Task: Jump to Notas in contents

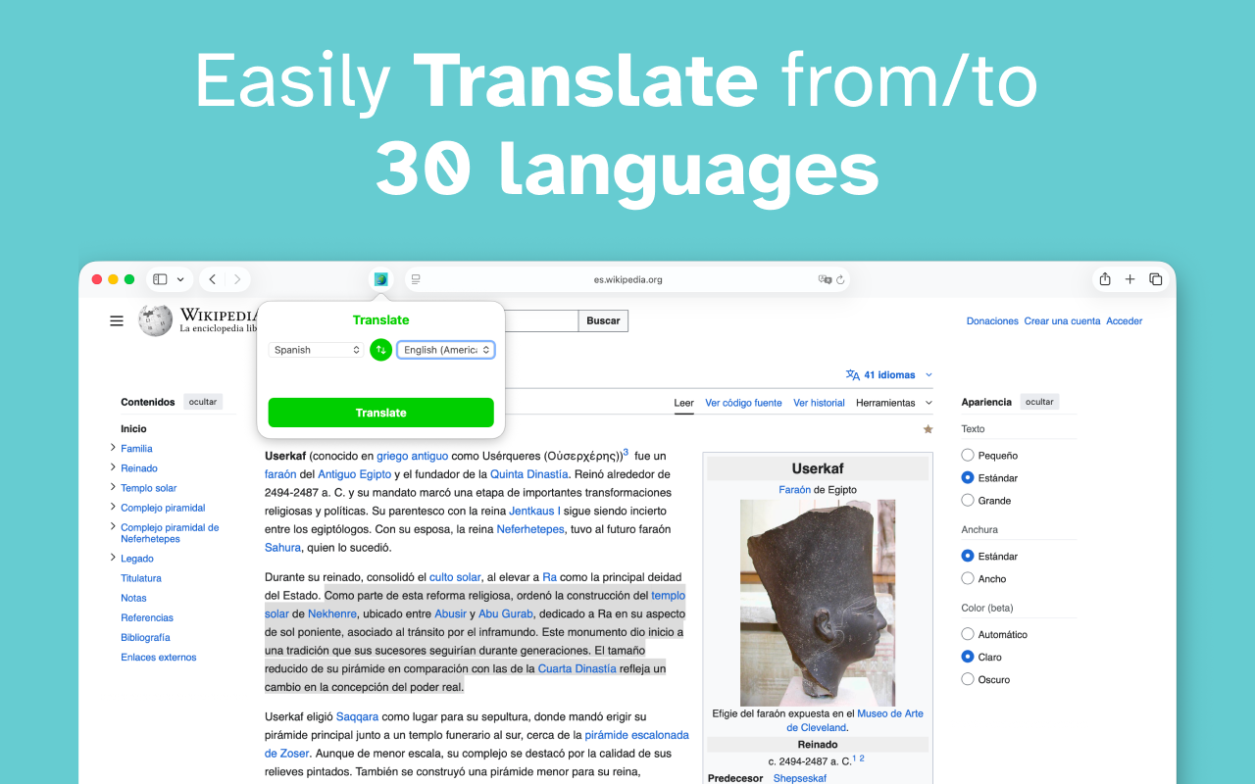Action: coord(133,598)
